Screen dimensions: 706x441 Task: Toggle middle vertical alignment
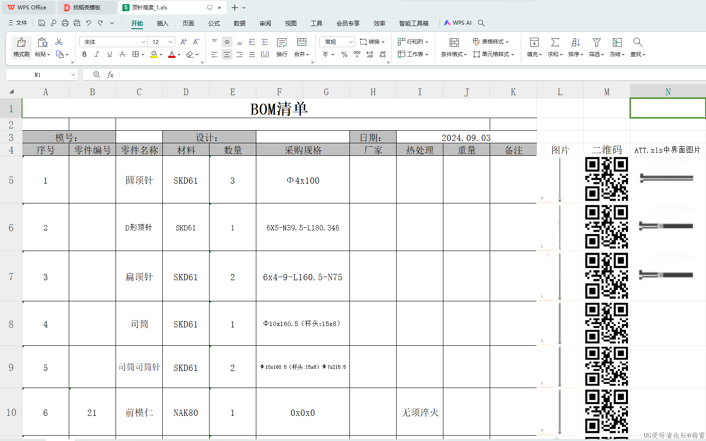227,42
